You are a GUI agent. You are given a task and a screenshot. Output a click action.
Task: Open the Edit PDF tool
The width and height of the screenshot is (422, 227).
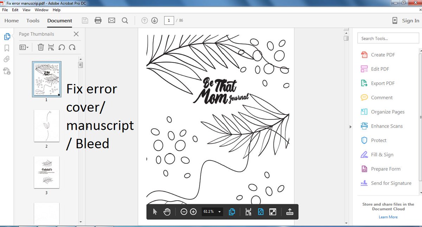click(375, 69)
